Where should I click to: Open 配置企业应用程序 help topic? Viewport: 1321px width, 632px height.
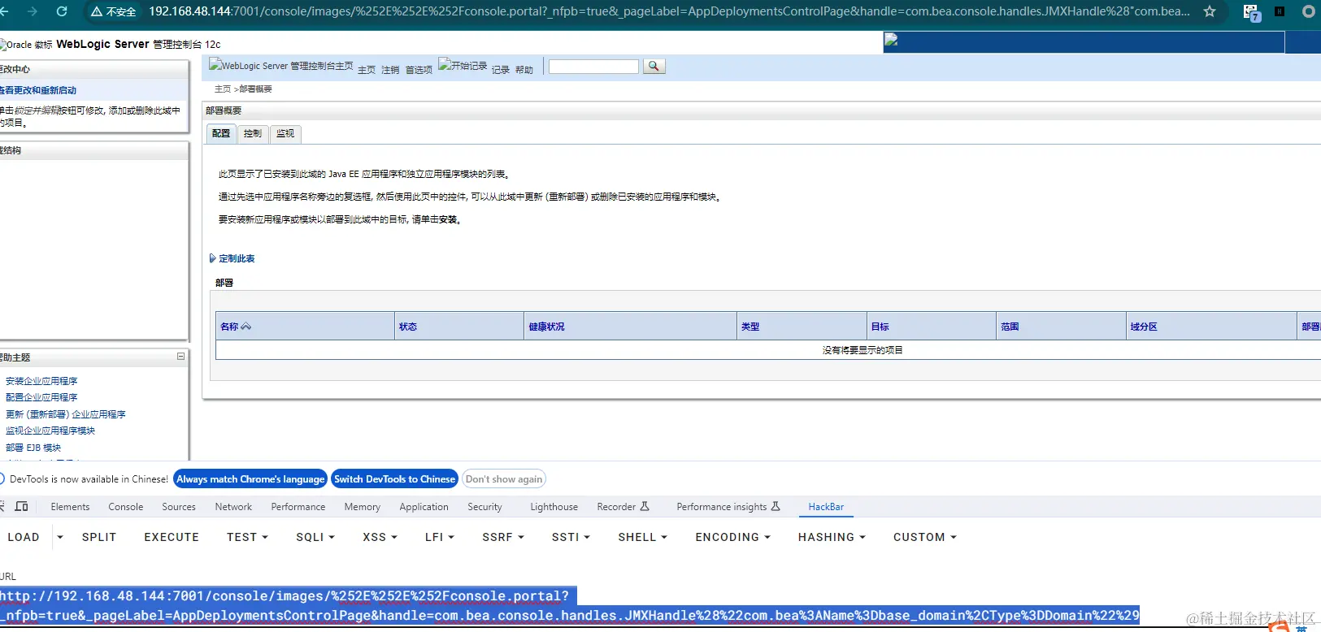[41, 397]
